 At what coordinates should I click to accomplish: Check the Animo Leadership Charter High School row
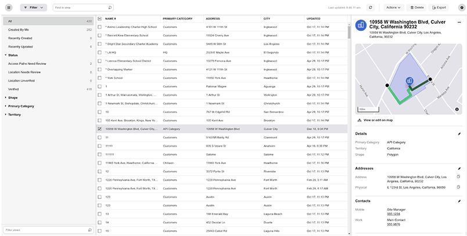pos(99,27)
